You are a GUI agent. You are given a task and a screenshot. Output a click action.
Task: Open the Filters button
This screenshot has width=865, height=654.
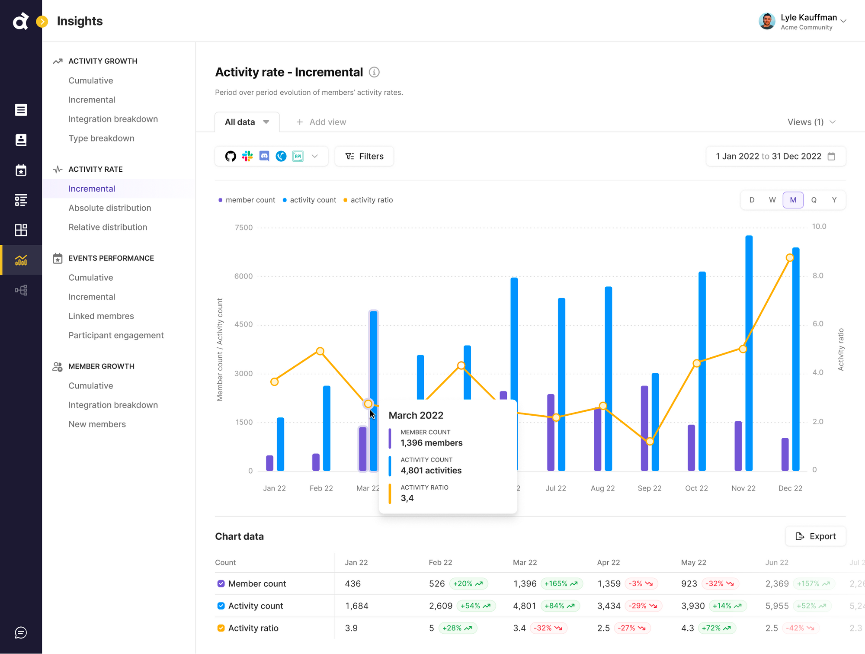click(364, 156)
